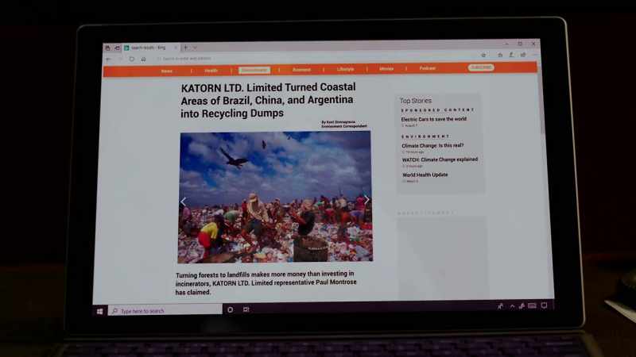Open the Health menu in navigation bar

pos(211,71)
